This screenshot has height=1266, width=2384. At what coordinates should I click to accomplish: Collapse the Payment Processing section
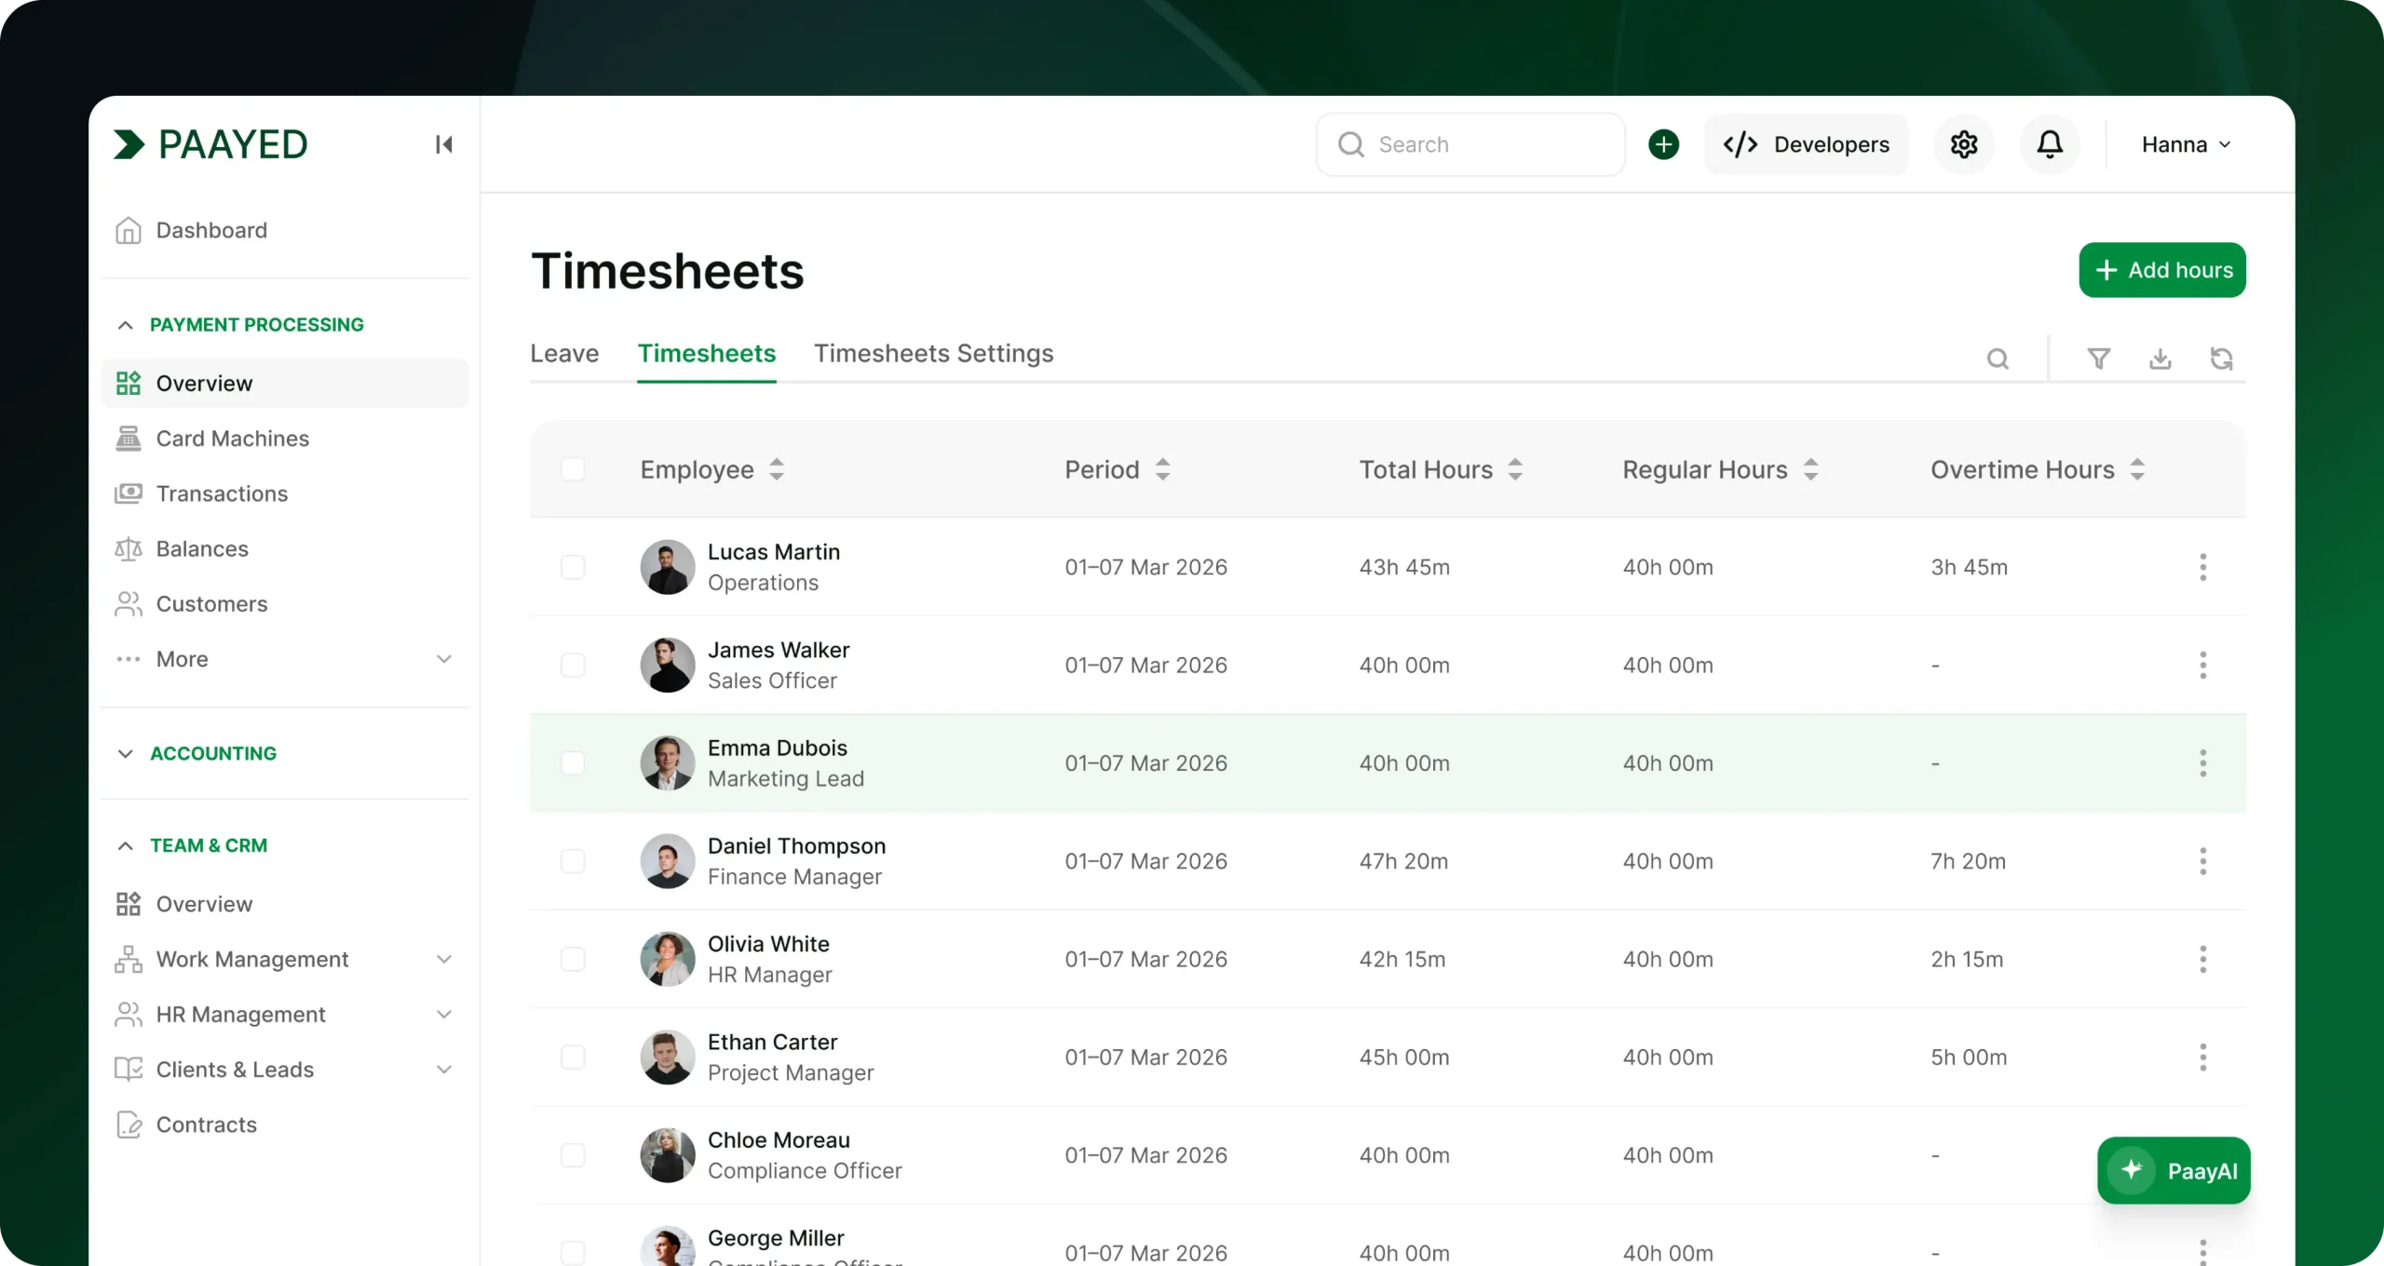[126, 325]
